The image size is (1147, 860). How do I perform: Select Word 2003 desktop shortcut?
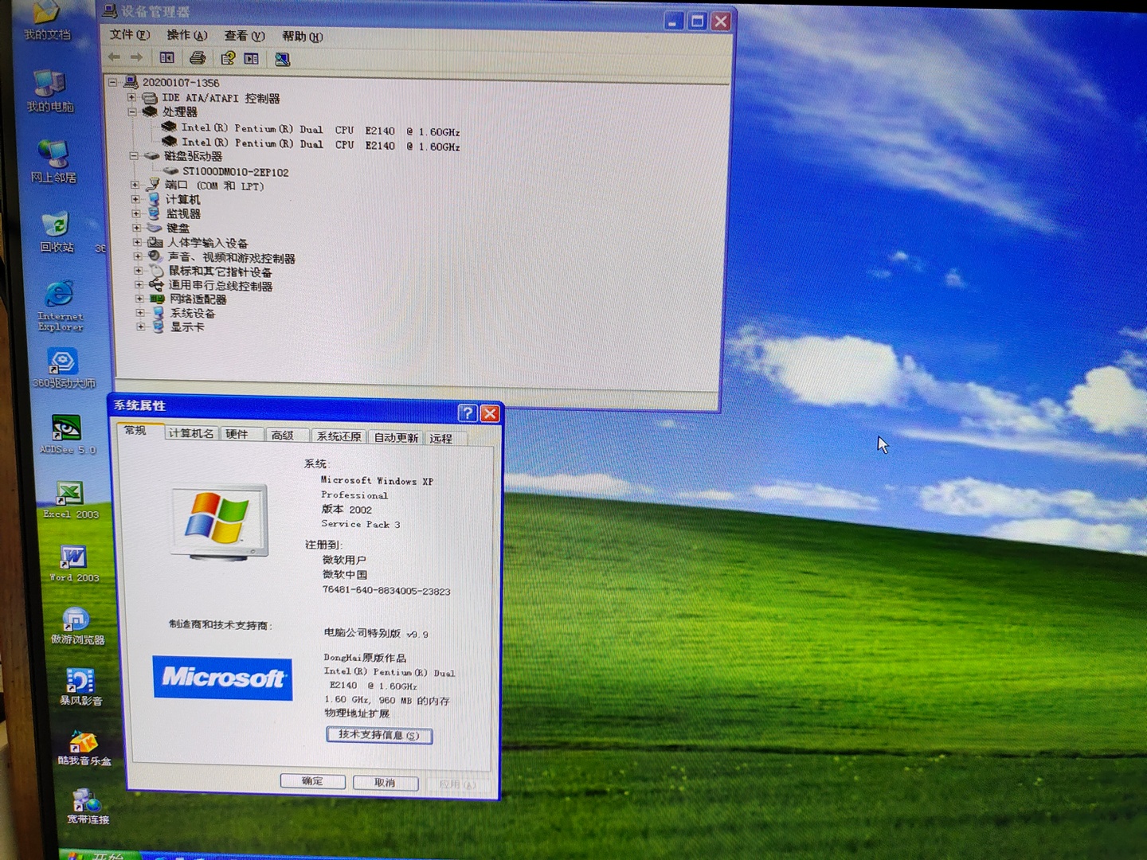click(x=74, y=564)
